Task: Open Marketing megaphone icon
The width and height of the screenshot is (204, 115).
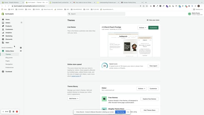Action: click(x=3, y=36)
